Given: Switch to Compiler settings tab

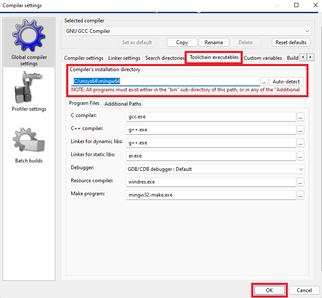Looking at the screenshot, I should 83,58.
